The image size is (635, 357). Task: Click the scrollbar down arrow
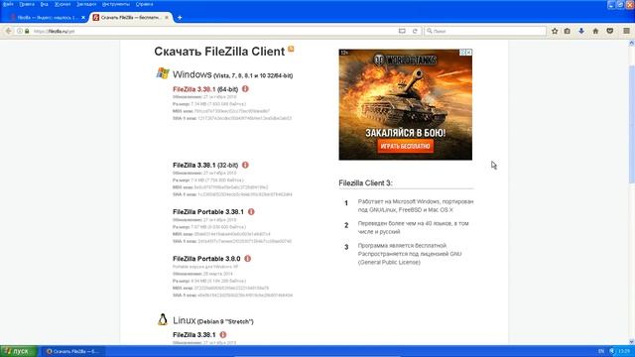[x=631, y=342]
